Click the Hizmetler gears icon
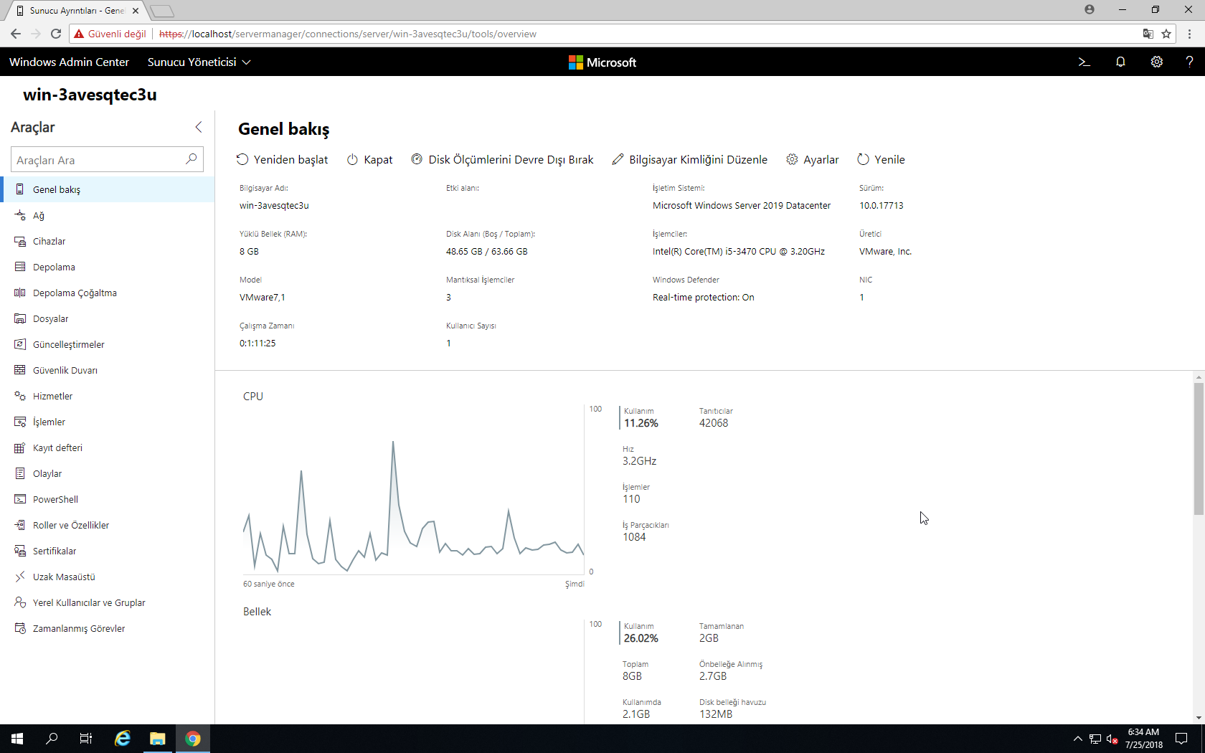The height and width of the screenshot is (753, 1205). coord(20,396)
